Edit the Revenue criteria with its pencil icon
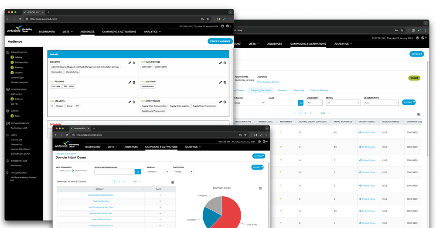 129,82
